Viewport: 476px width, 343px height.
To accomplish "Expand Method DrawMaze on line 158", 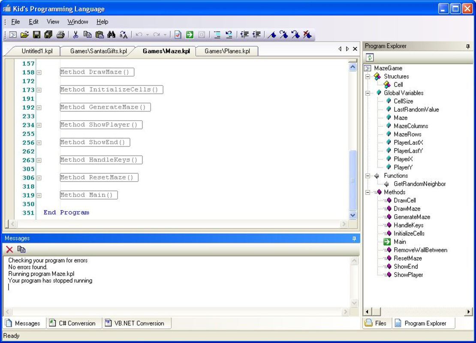I will [x=39, y=72].
